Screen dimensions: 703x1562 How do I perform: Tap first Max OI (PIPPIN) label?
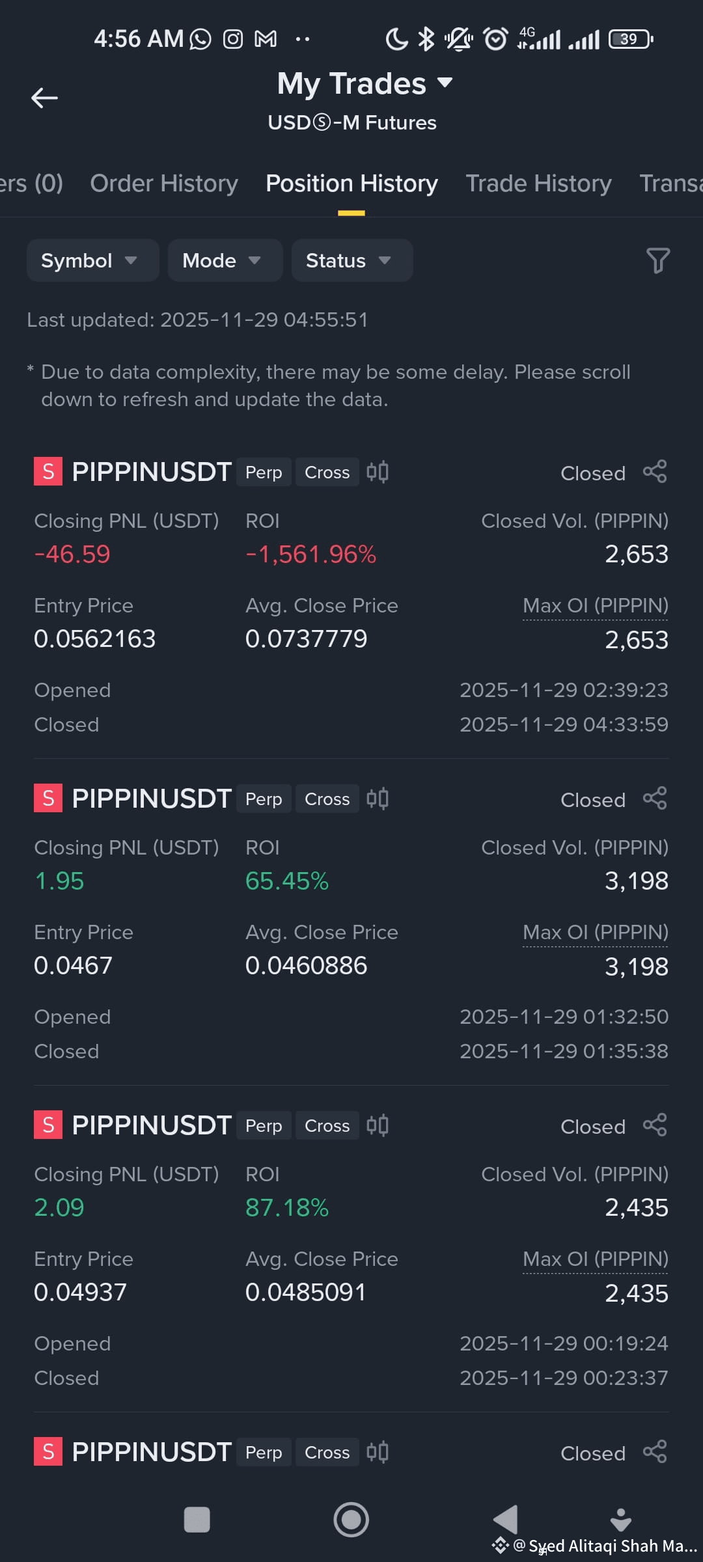596,606
